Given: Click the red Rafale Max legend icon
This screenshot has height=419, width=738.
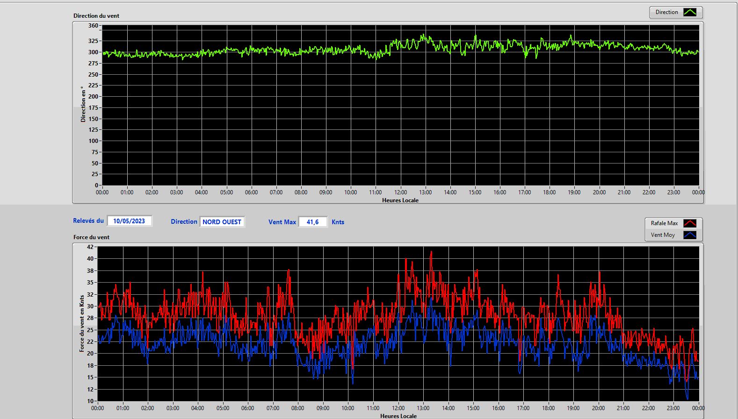Looking at the screenshot, I should [690, 223].
